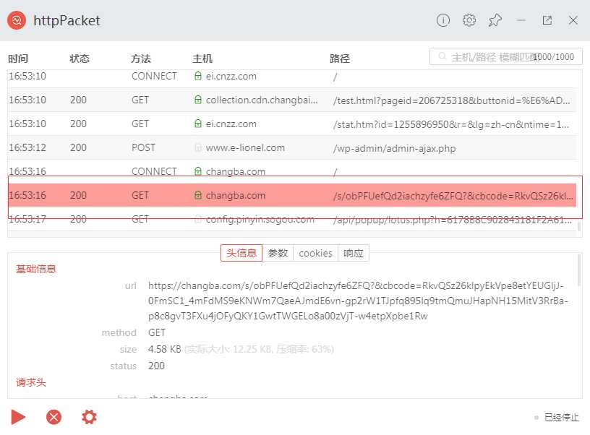Open settings gear in the title bar
The width and height of the screenshot is (590, 435).
[469, 20]
